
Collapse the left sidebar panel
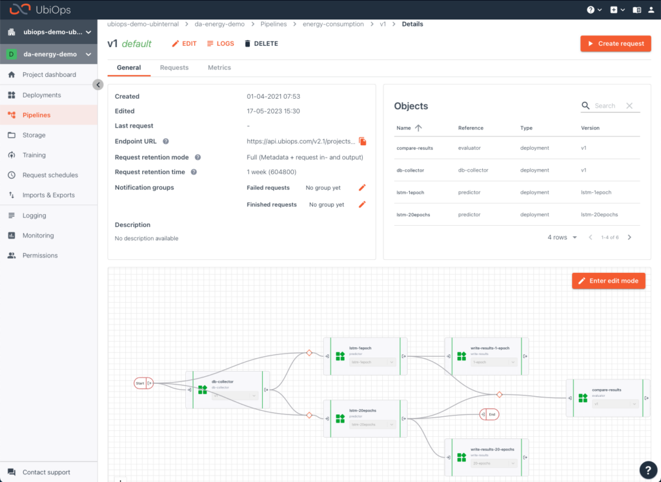point(97,85)
